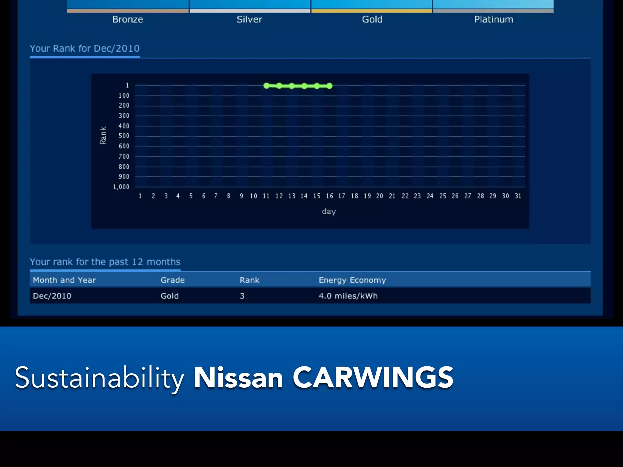Select the 'Gold' cell in Dec/2010 row

pos(170,296)
